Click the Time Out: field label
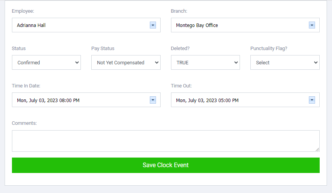Screen dimensions: 332x193 pyautogui.click(x=181, y=86)
